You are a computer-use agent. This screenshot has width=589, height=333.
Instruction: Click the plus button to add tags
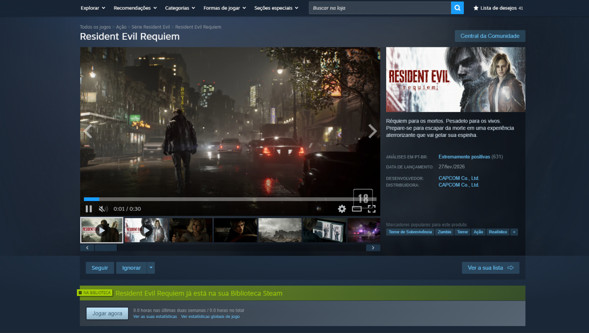coord(514,232)
